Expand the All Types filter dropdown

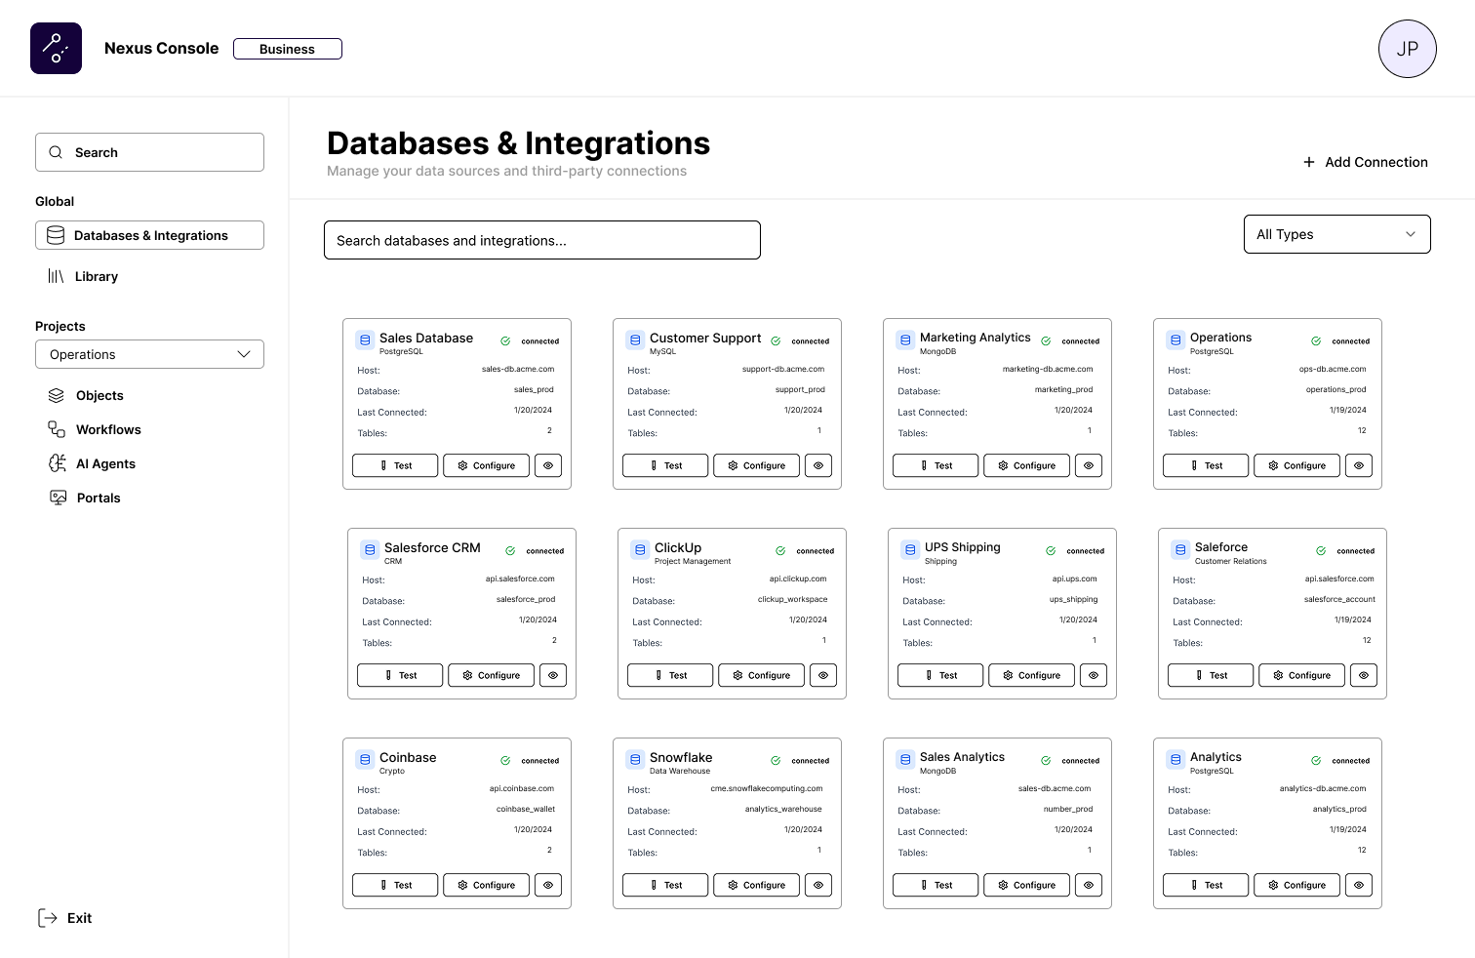coord(1336,234)
